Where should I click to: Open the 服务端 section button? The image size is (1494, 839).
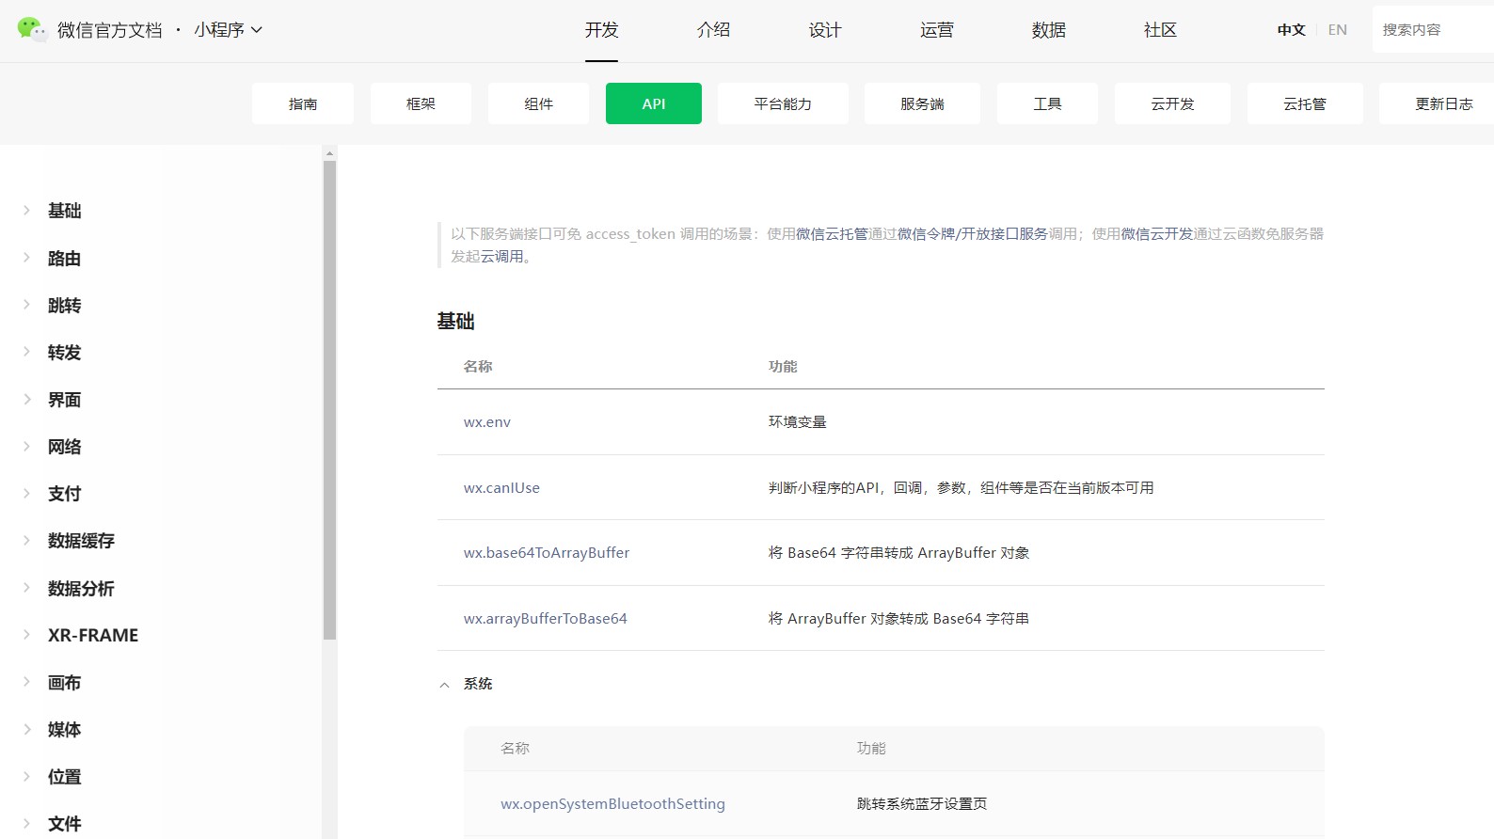point(922,103)
